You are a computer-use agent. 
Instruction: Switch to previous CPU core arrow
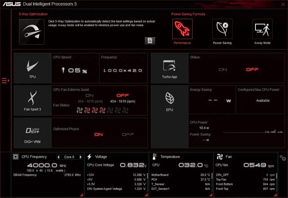tap(59, 157)
